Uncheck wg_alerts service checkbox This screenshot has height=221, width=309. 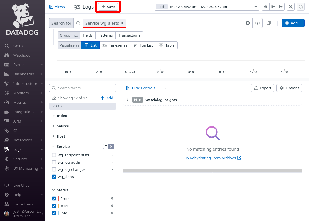click(54, 177)
